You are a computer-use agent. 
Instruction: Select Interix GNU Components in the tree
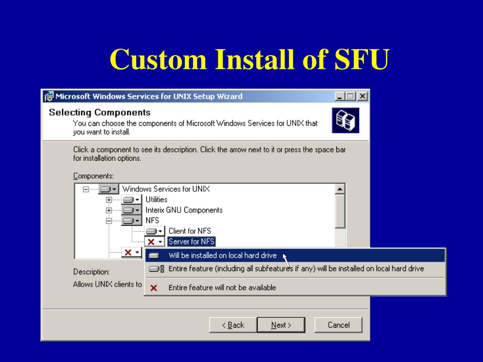click(x=184, y=210)
